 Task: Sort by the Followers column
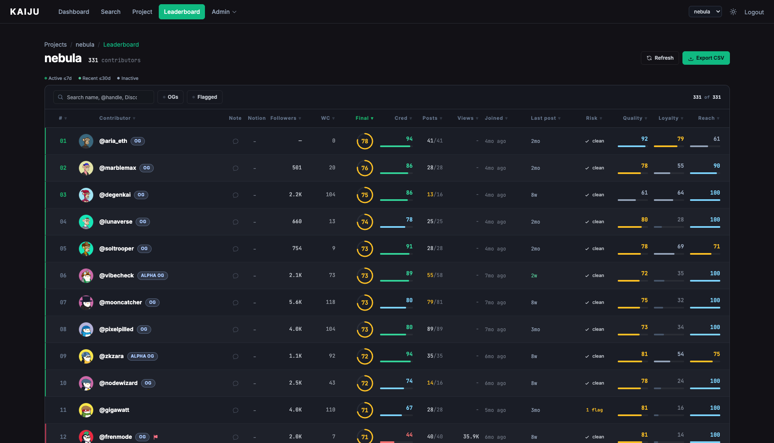coord(286,118)
